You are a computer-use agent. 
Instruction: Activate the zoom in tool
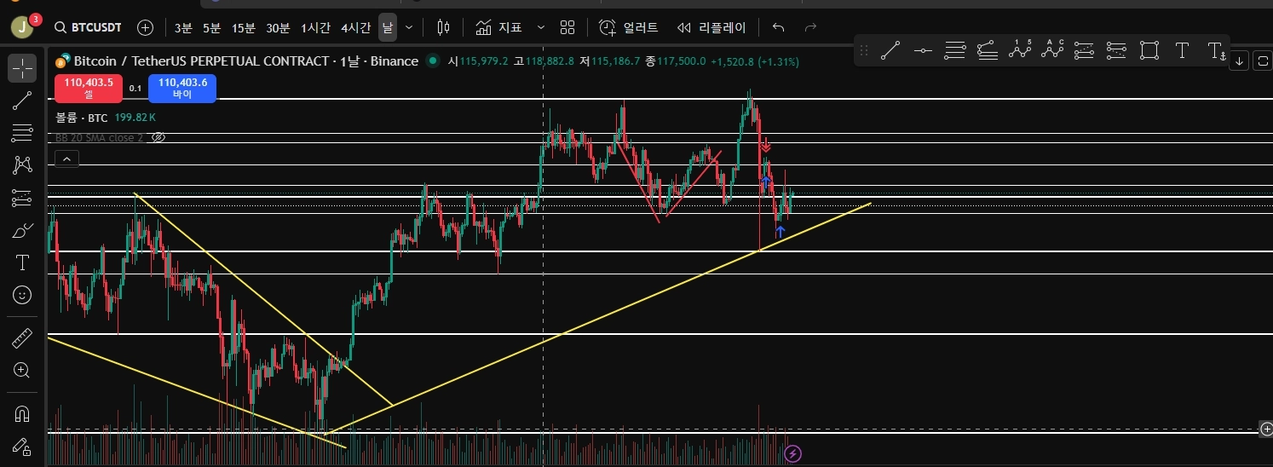pyautogui.click(x=22, y=370)
